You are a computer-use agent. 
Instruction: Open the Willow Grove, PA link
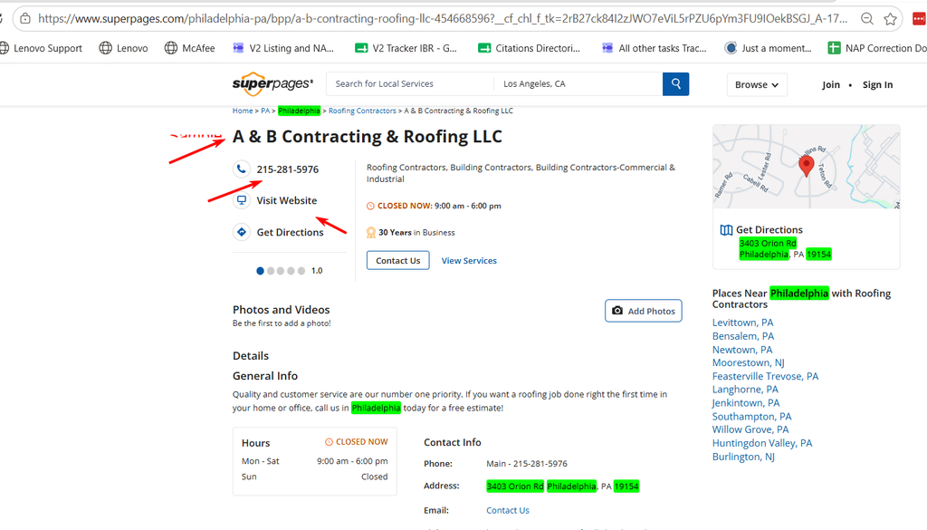pos(750,429)
